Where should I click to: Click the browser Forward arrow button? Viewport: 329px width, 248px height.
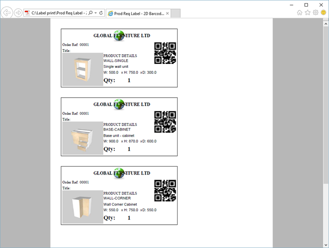point(18,12)
